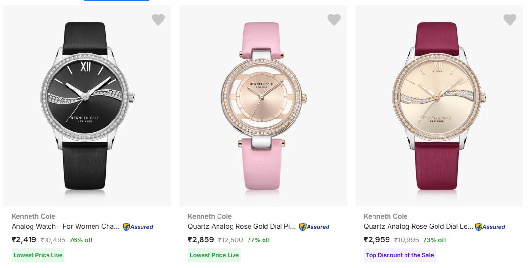Screen dimensions: 529x268
Task: Click "Top Discount of the Sale" tag
Action: tap(400, 255)
